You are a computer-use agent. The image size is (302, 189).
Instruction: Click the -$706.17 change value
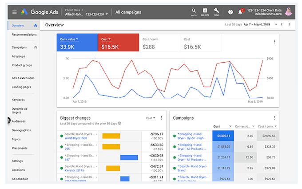pyautogui.click(x=157, y=134)
